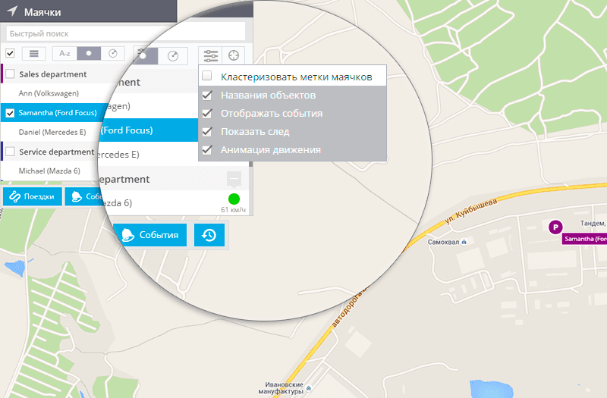
Task: Collapse the group with the minus button
Action: point(234,179)
